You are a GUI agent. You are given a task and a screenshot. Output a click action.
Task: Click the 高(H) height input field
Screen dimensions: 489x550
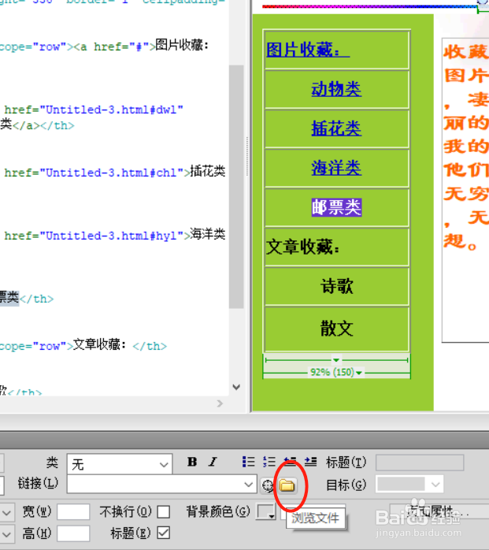point(73,534)
